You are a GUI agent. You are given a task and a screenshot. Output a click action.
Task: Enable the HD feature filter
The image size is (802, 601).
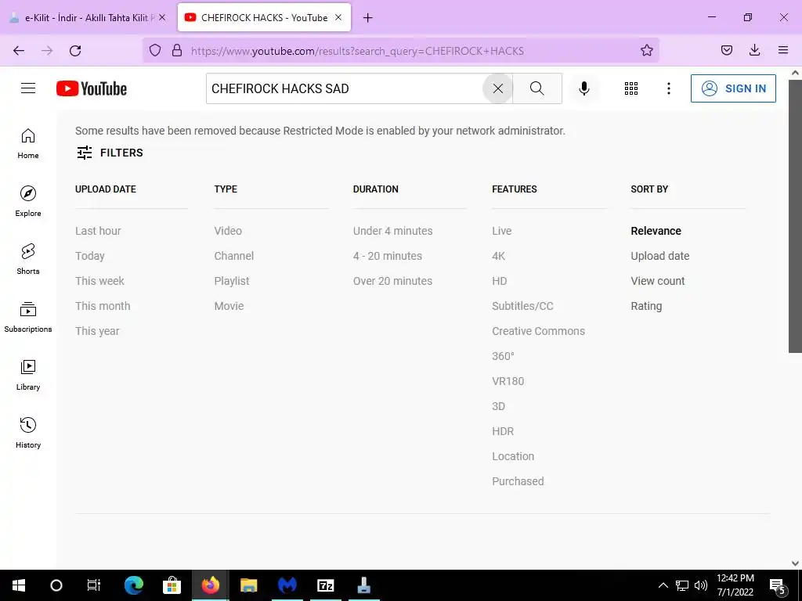pyautogui.click(x=500, y=281)
